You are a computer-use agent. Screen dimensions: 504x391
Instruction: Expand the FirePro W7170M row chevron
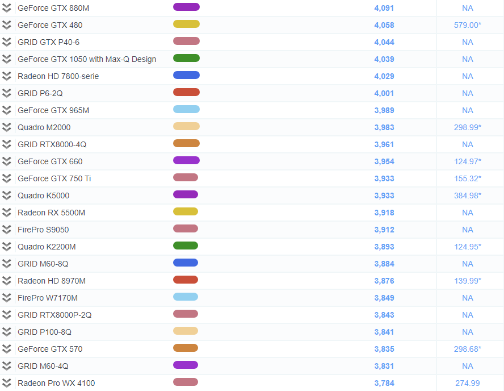[x=6, y=298]
